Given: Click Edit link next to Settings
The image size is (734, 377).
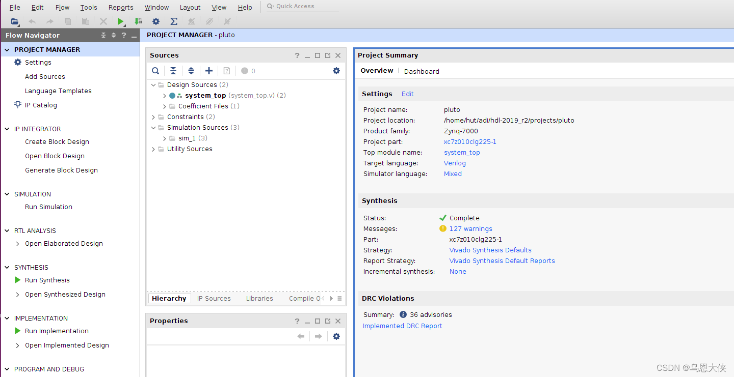Looking at the screenshot, I should (x=408, y=94).
